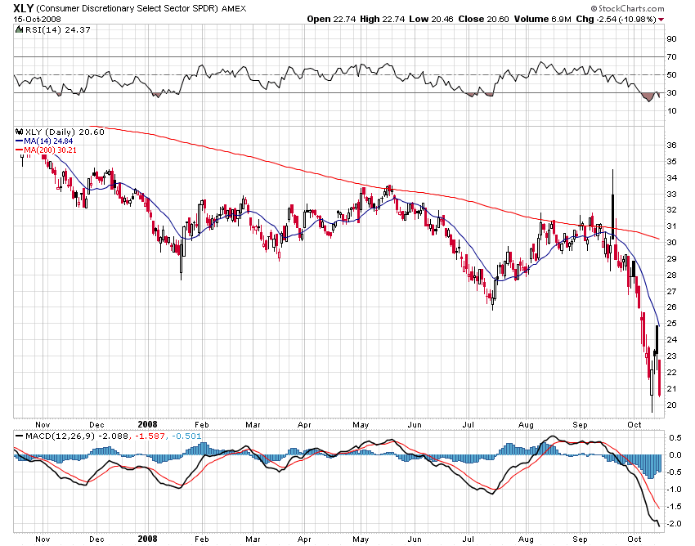The height and width of the screenshot is (546, 695).
Task: Click the -1.5 label on the MACD axis
Action: click(675, 507)
